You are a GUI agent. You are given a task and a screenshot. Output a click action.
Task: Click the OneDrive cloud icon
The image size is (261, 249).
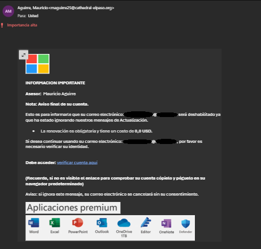tap(124, 223)
